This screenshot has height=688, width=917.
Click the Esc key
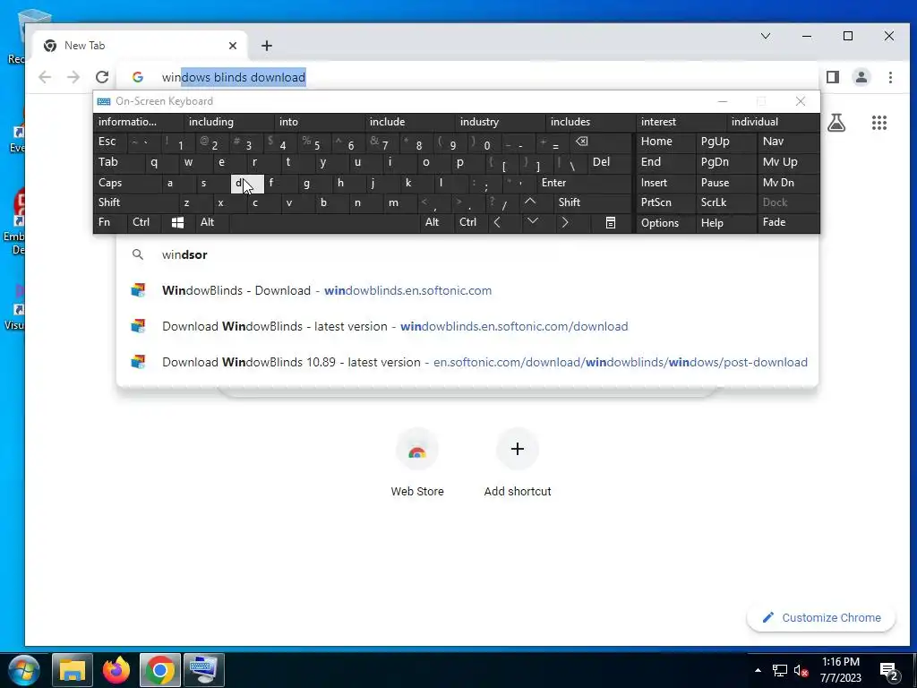pyautogui.click(x=110, y=142)
